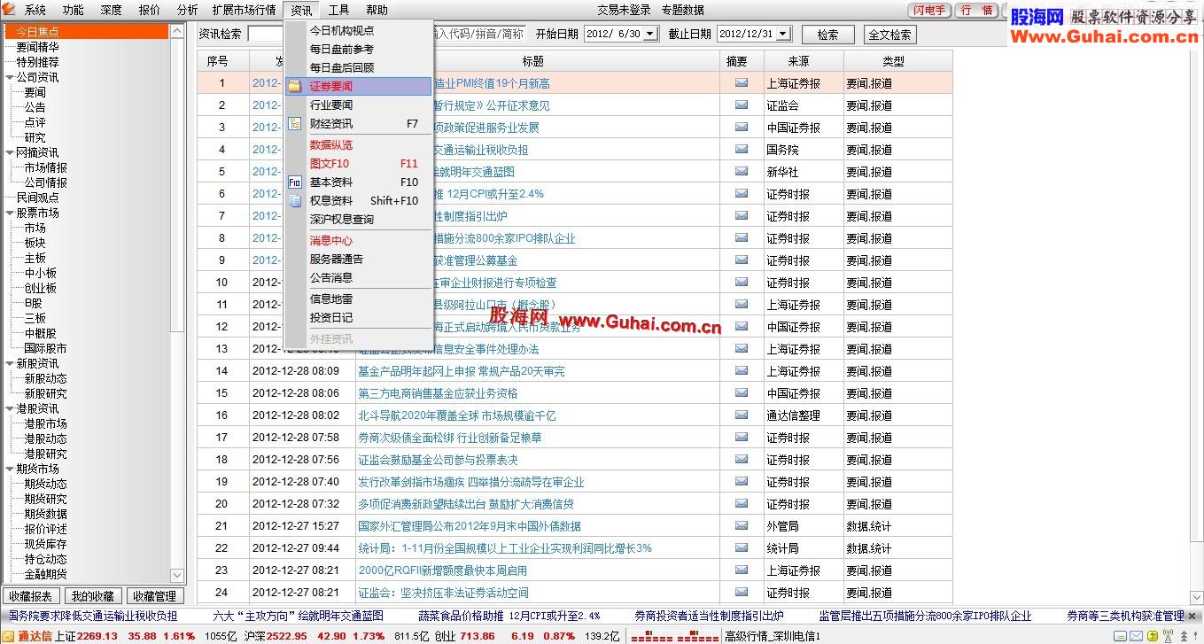Collapse the 新股资讯 tree node
This screenshot has width=1204, height=644.
point(10,363)
